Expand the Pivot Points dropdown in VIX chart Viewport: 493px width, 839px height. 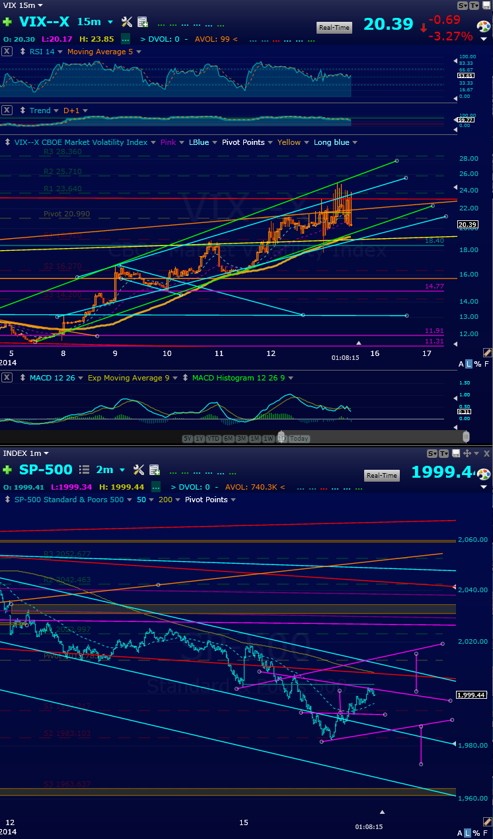coord(270,142)
